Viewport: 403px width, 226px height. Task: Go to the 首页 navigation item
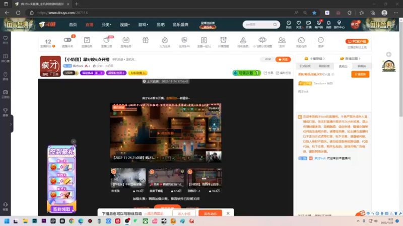(x=73, y=25)
